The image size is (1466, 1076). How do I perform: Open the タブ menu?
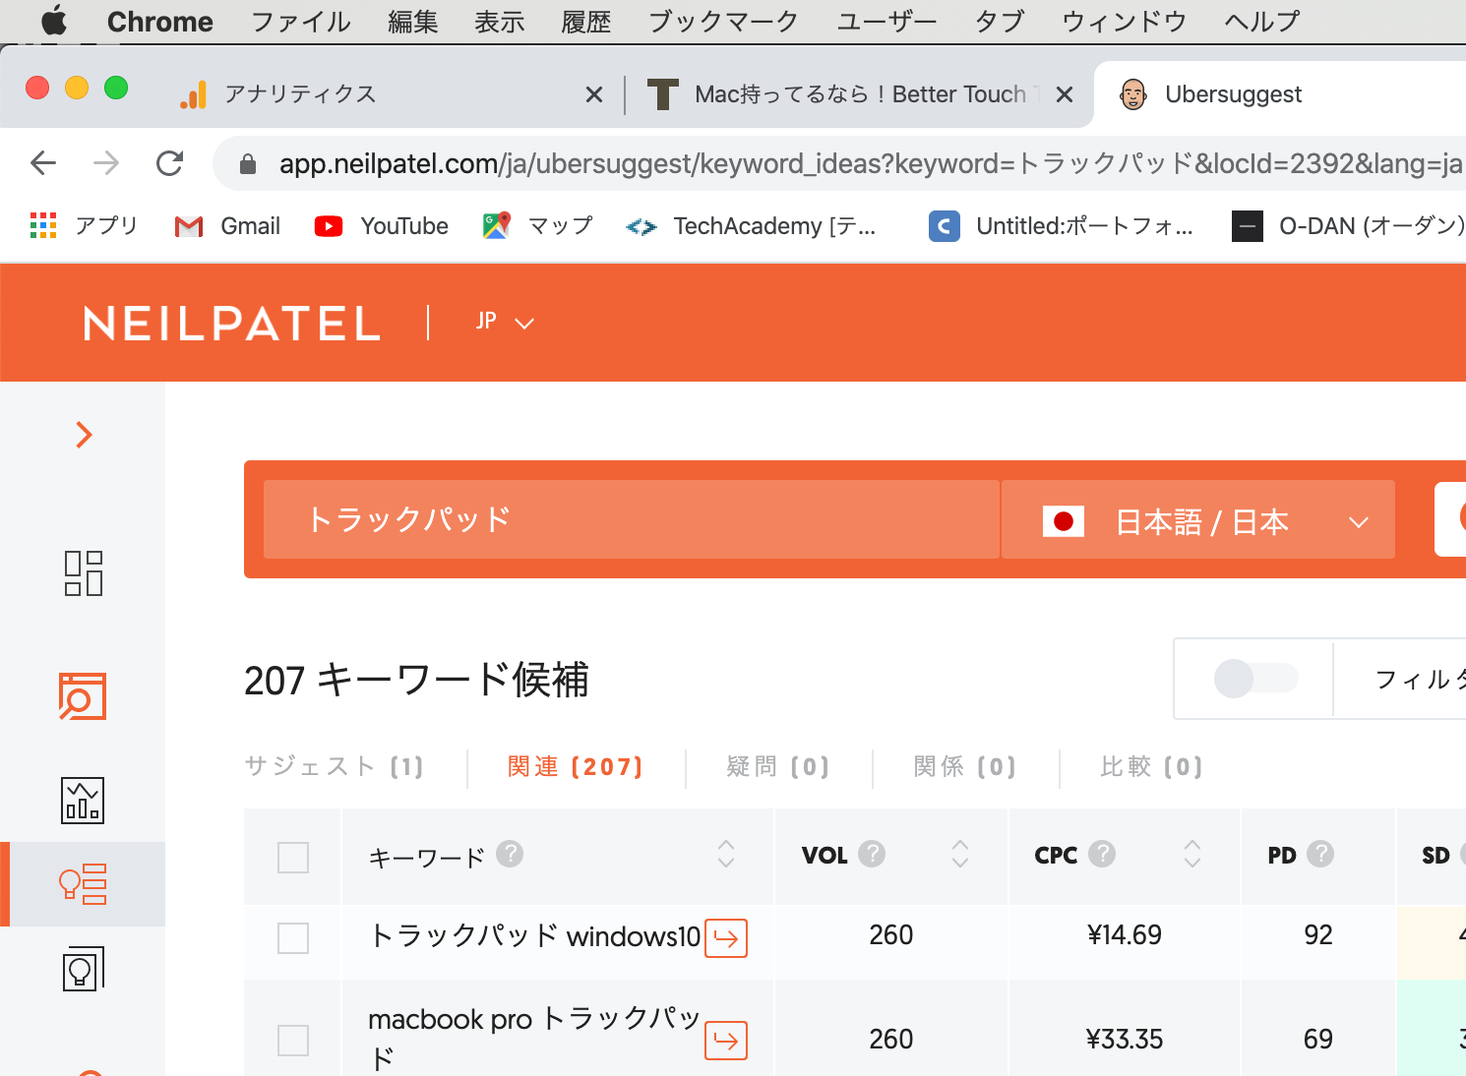pos(1000,22)
